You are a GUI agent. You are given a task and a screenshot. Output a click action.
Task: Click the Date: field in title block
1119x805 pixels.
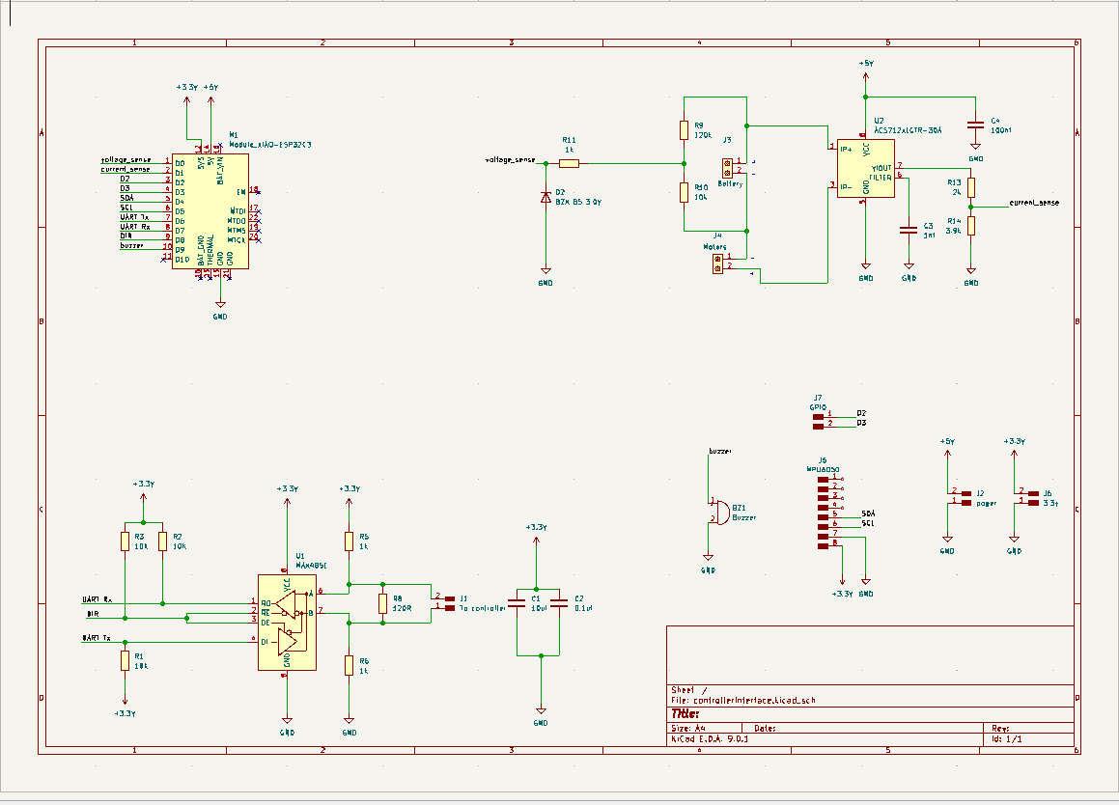765,729
